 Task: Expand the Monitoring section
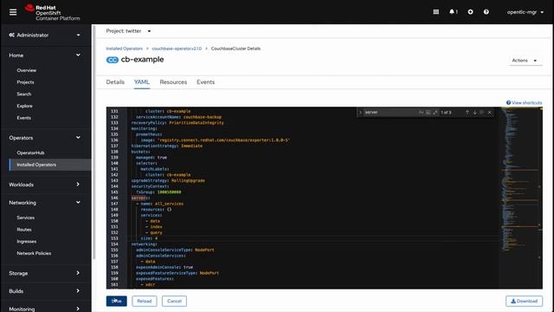tap(45, 309)
